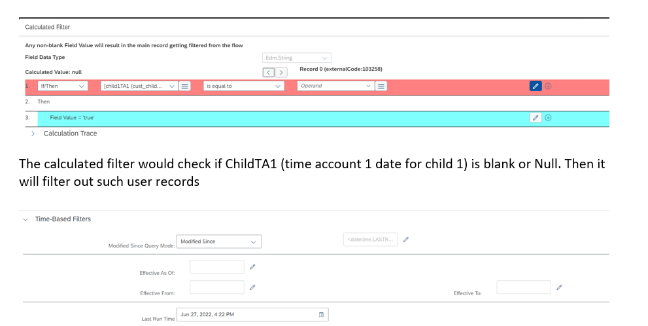Viewport: 648px width, 326px height.
Task: Click the list icon beside child1TA1 field
Action: click(185, 86)
